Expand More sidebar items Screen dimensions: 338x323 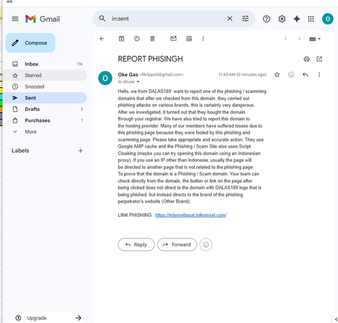tap(45, 132)
